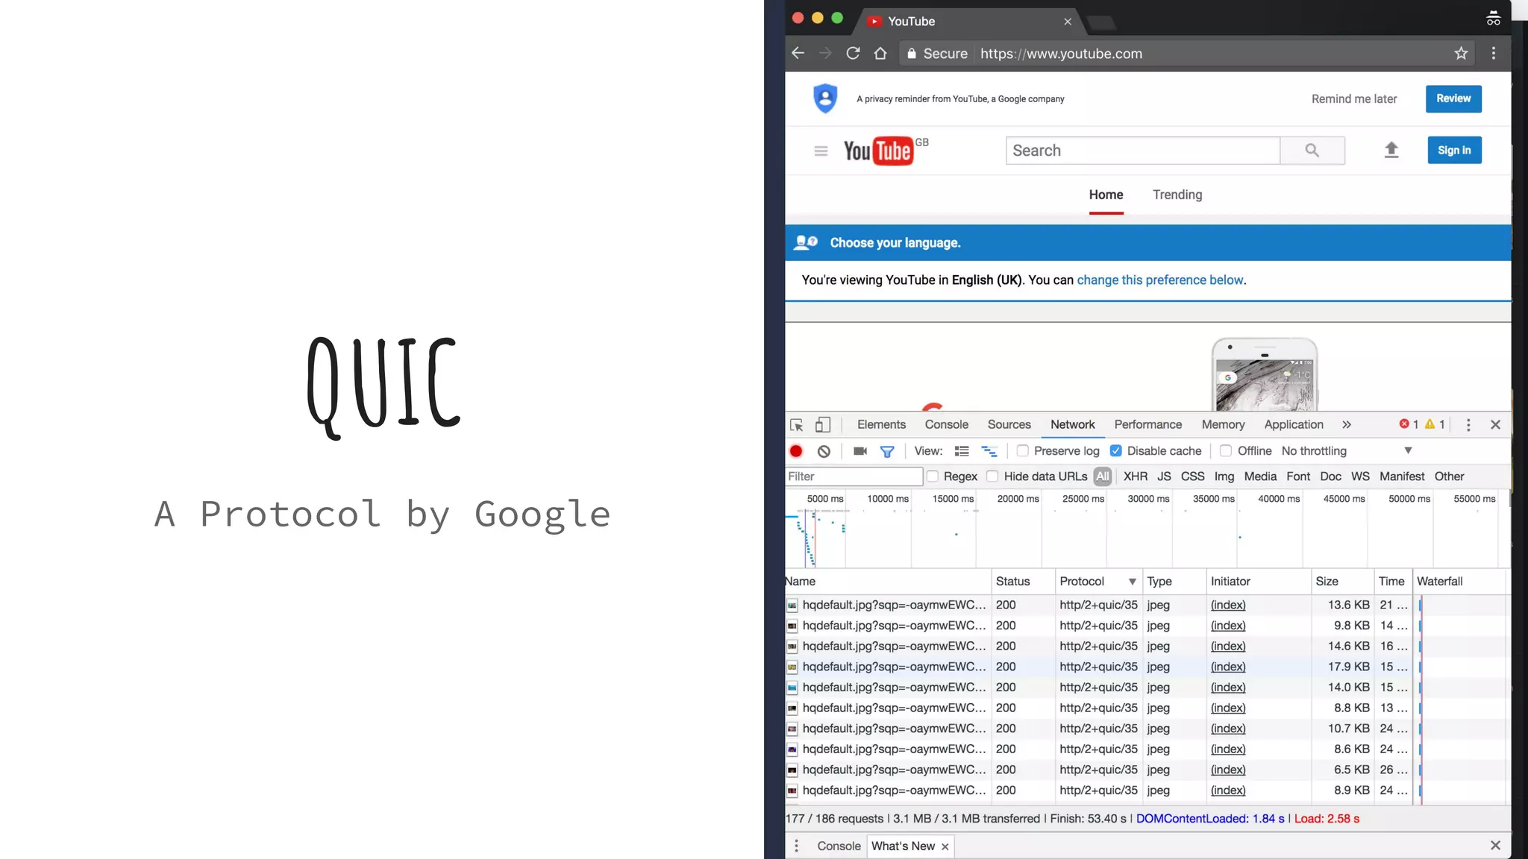Capture screenshots with the camera icon

pos(860,451)
